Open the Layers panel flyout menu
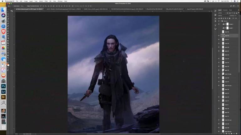241x135 pixels. coord(238,10)
